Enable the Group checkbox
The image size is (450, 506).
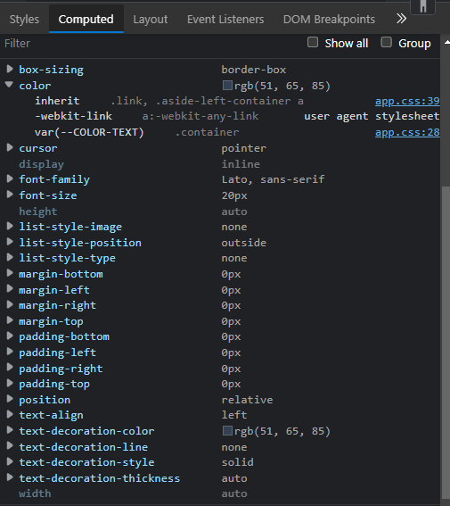pyautogui.click(x=386, y=42)
